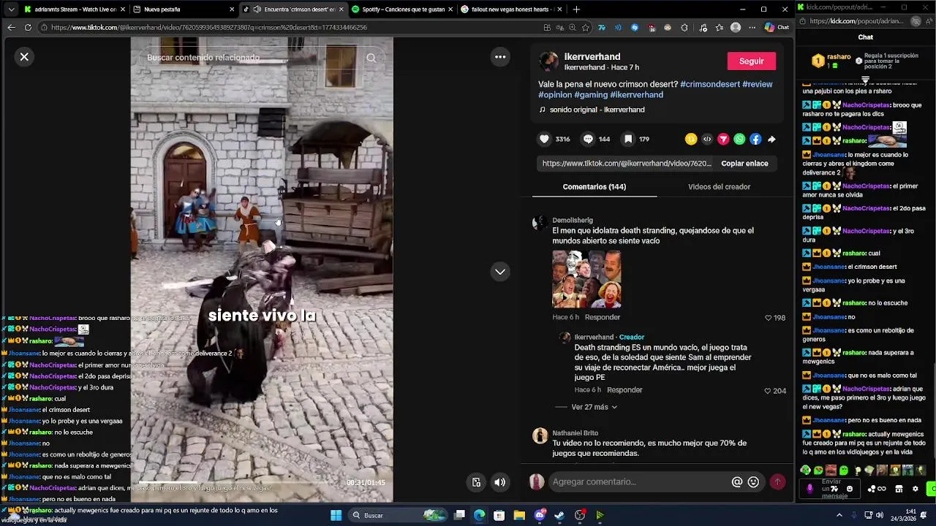Open Steam from the taskbar

[559, 515]
